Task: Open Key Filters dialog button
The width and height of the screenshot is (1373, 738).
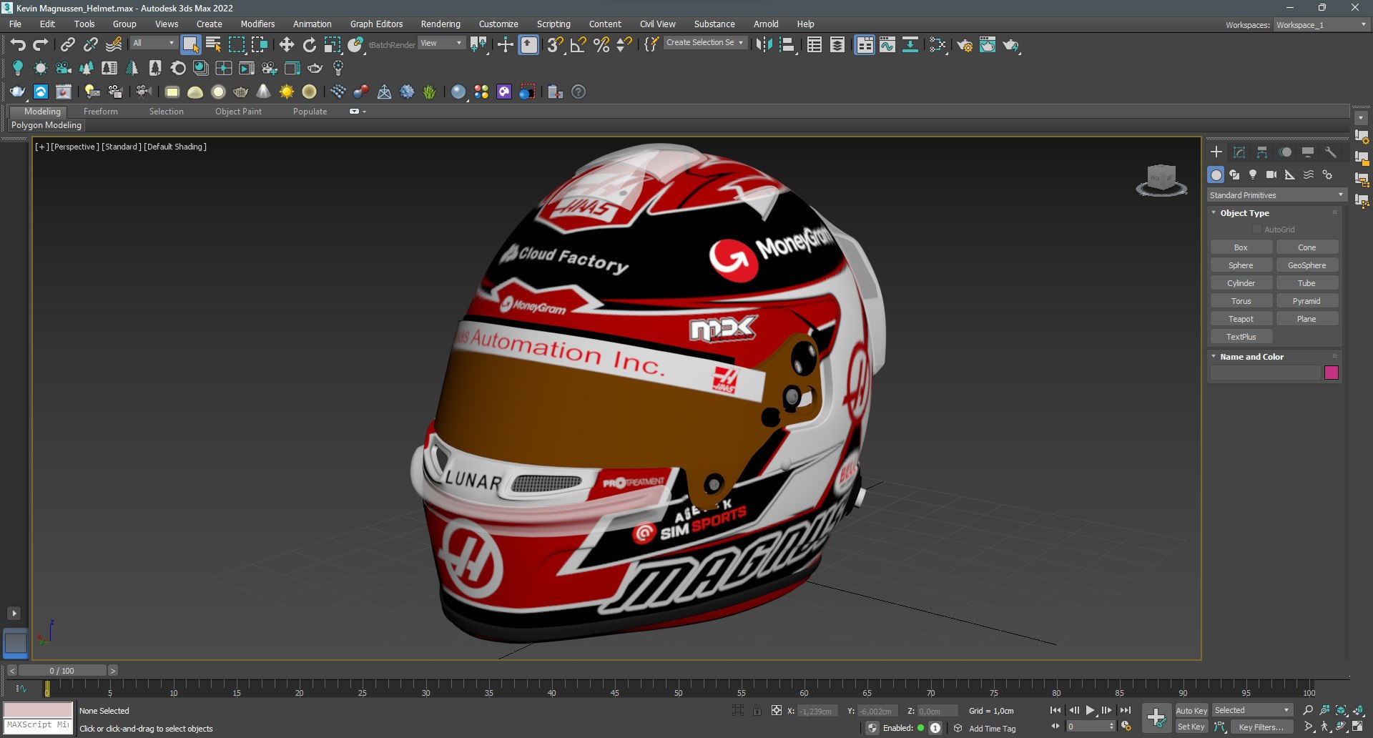Action: tap(1261, 727)
